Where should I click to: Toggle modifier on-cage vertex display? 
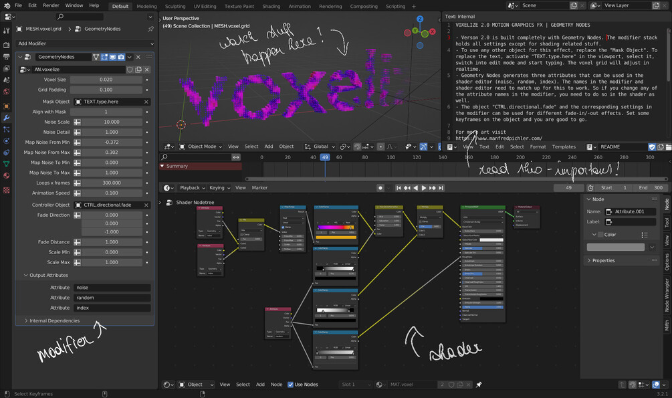point(96,57)
